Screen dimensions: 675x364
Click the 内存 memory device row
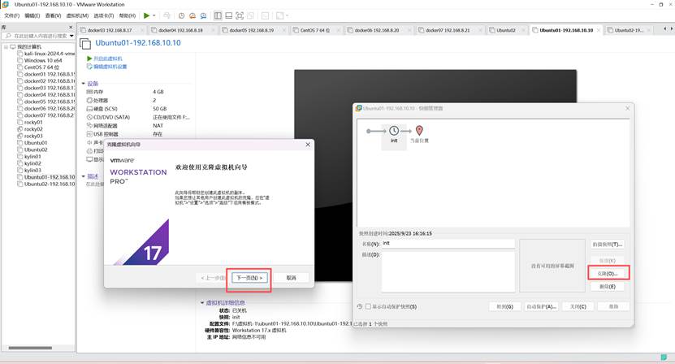click(138, 92)
